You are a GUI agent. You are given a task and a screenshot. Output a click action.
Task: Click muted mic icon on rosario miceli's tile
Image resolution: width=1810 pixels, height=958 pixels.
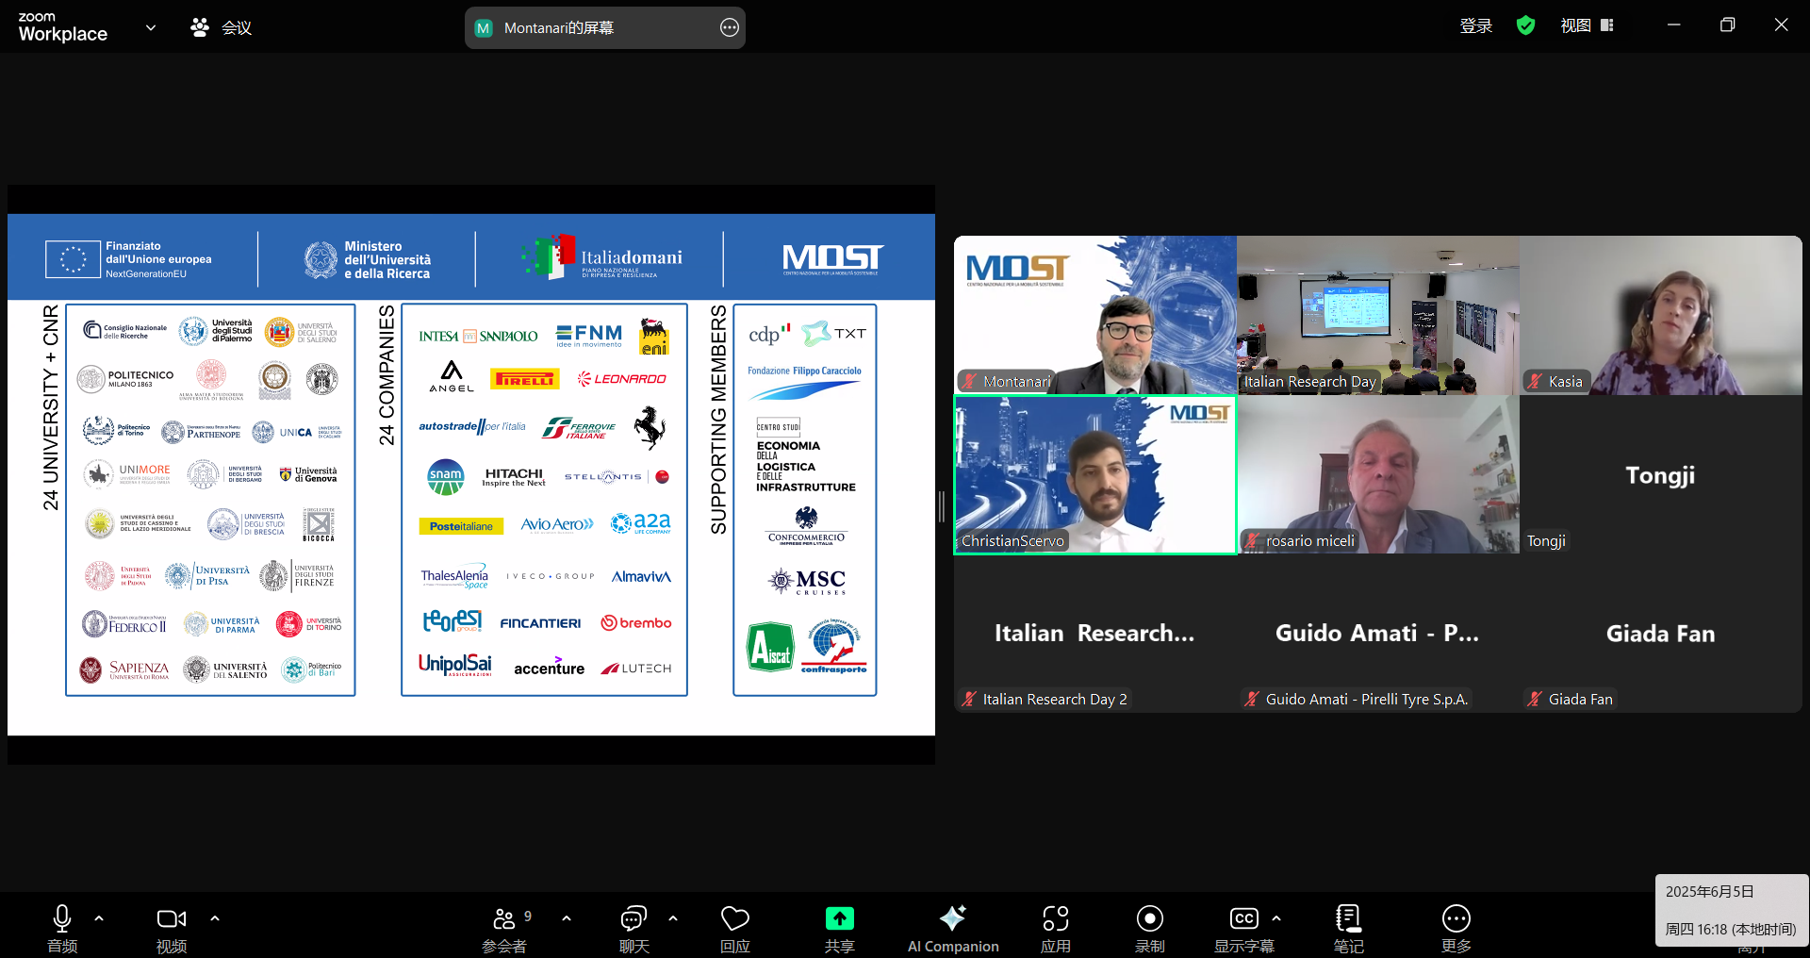(x=1252, y=540)
